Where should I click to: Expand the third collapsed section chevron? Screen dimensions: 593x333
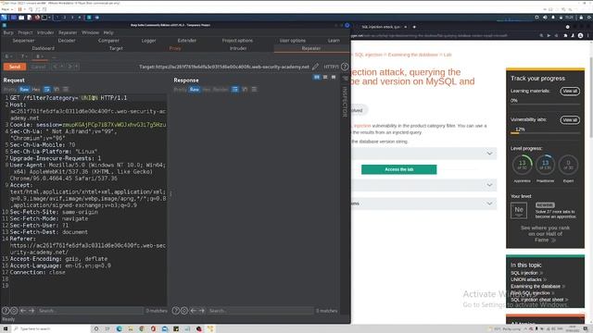coord(489,203)
